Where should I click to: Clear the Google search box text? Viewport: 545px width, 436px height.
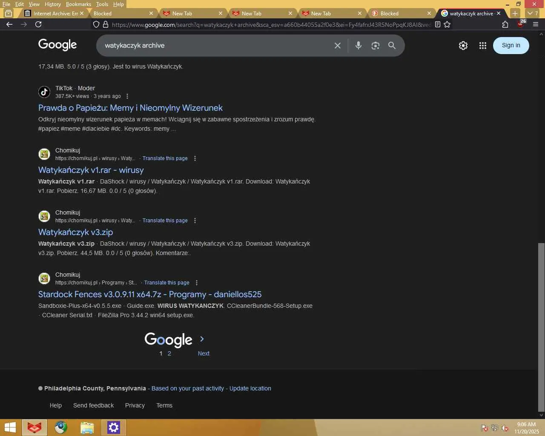tap(338, 46)
